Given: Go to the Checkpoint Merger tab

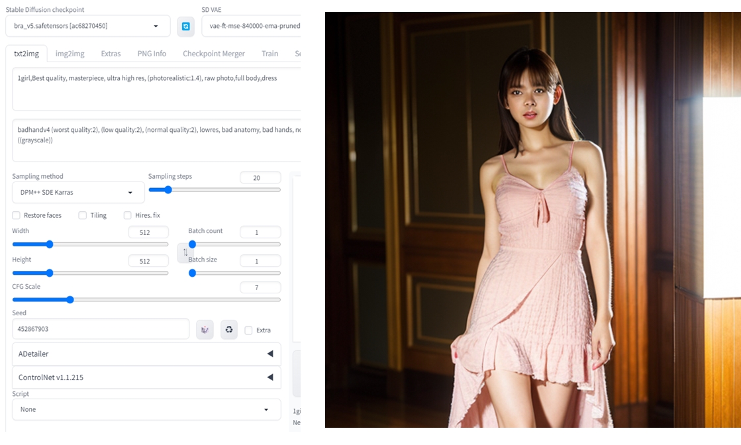Looking at the screenshot, I should coord(213,54).
